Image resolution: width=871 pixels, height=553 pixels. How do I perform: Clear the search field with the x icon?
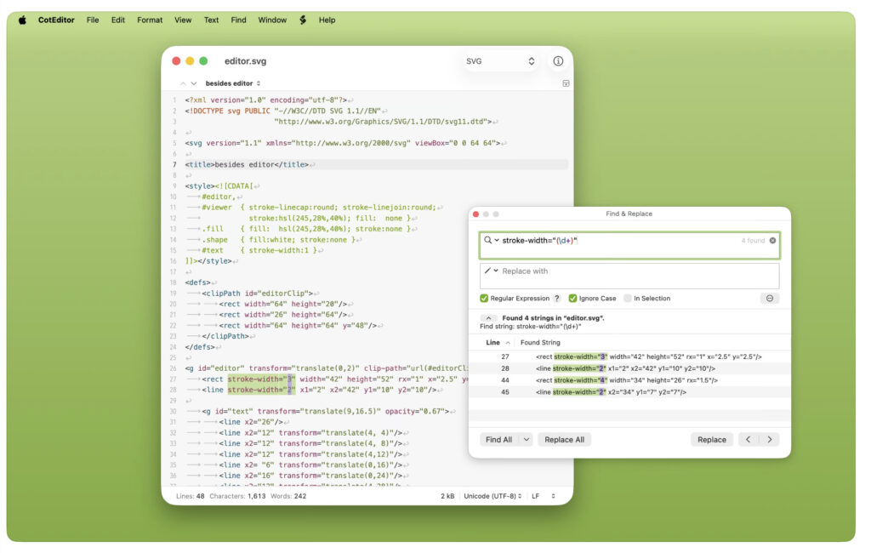[773, 240]
